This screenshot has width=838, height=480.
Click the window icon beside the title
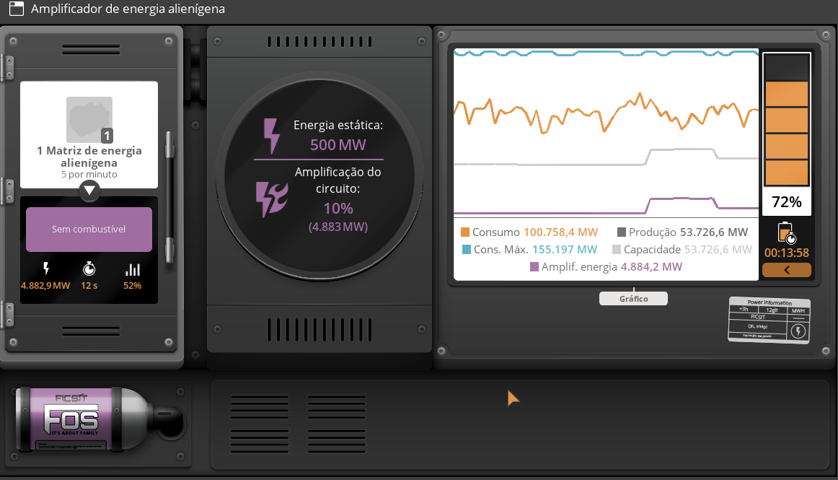coord(17,9)
